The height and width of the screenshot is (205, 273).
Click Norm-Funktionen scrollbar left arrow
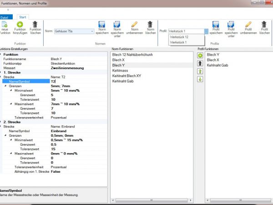click(x=113, y=200)
